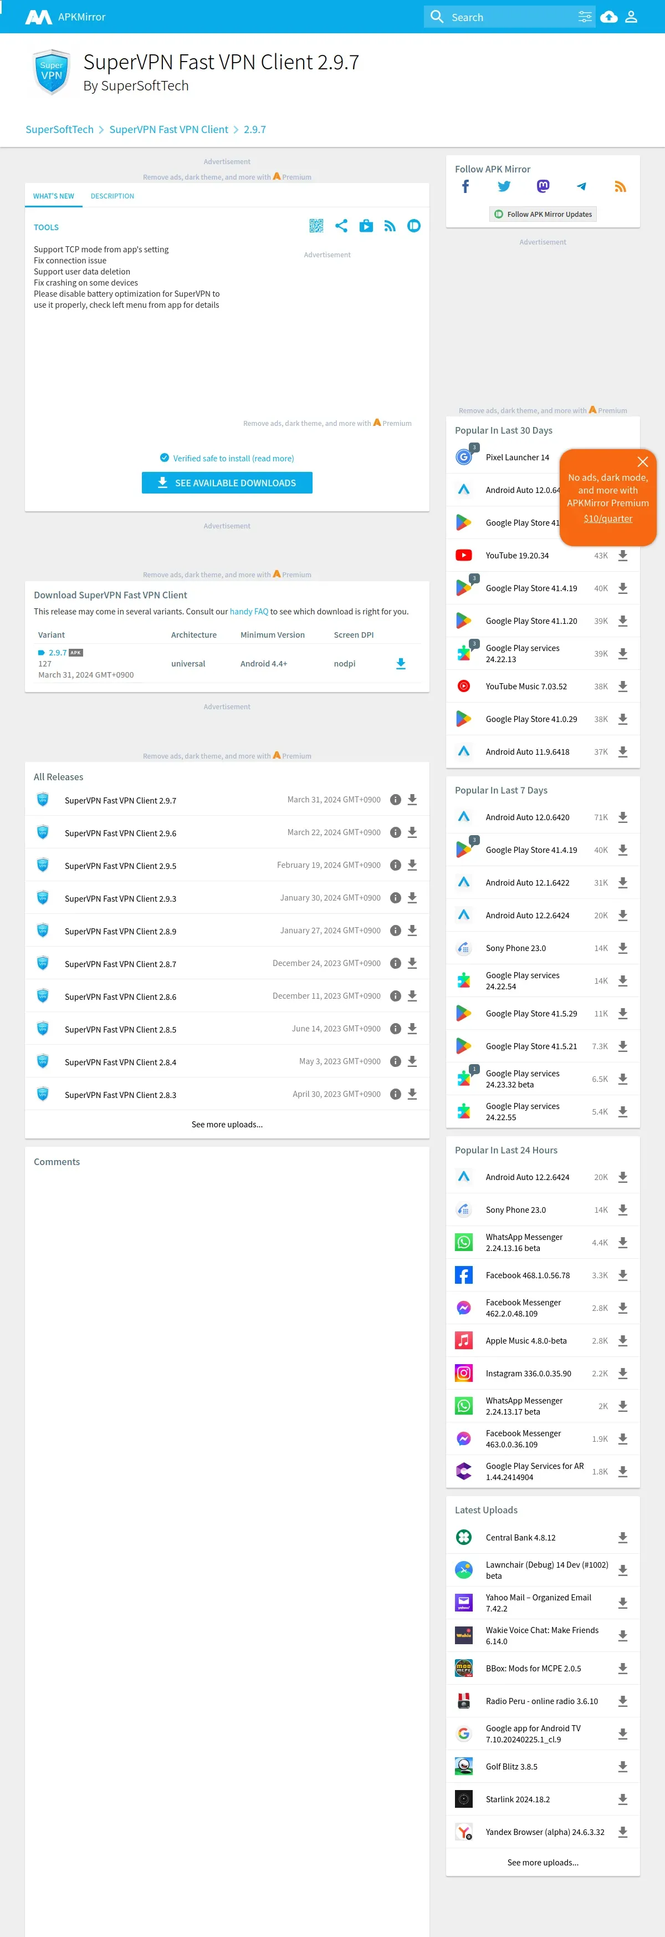
Task: Click the upload APK cloud icon
Action: point(610,17)
